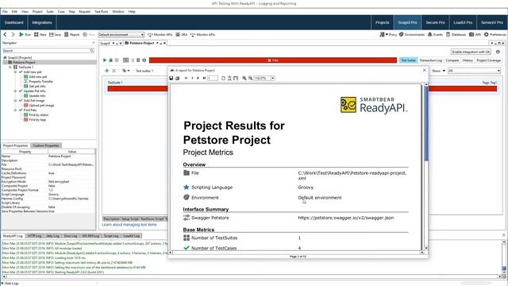Run project with green play icon
This screenshot has width=508, height=286.
click(x=105, y=60)
